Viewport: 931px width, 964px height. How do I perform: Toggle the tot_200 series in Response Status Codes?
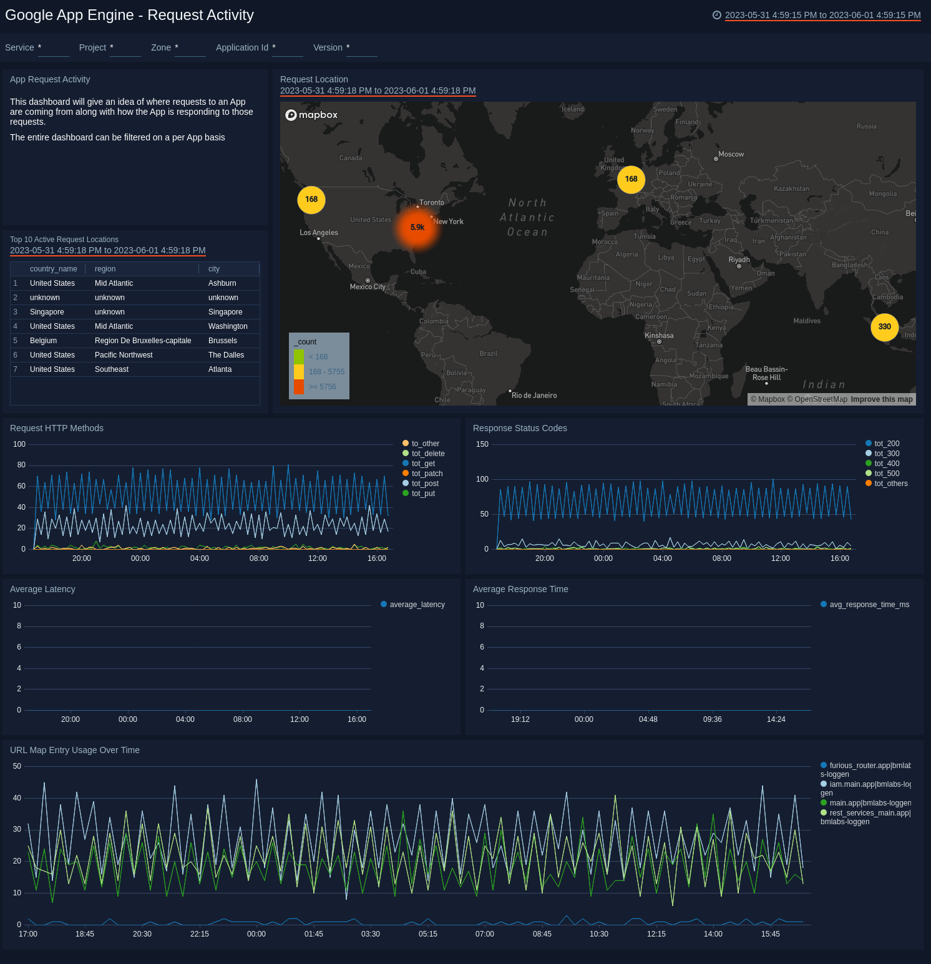click(x=885, y=443)
